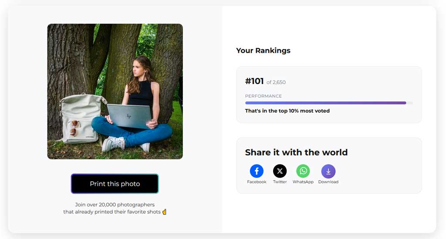Select the top 10% most voted text
This screenshot has height=239, width=446.
click(x=287, y=111)
